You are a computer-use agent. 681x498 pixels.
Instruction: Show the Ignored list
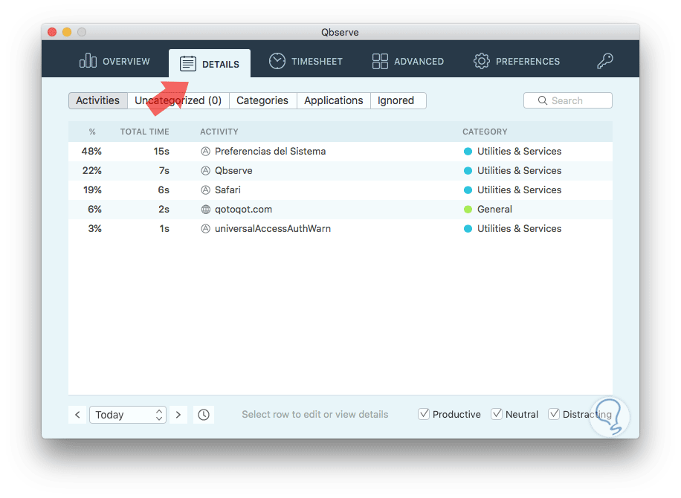[x=398, y=101]
